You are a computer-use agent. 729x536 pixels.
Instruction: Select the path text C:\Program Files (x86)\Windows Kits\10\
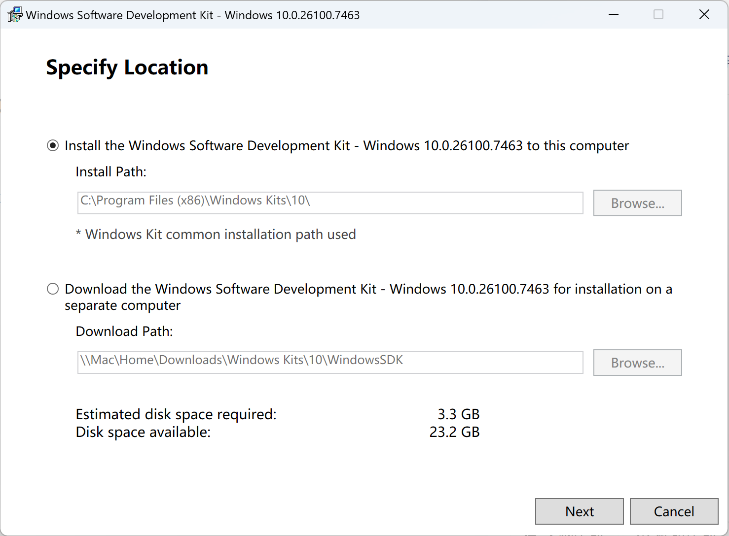click(x=194, y=201)
